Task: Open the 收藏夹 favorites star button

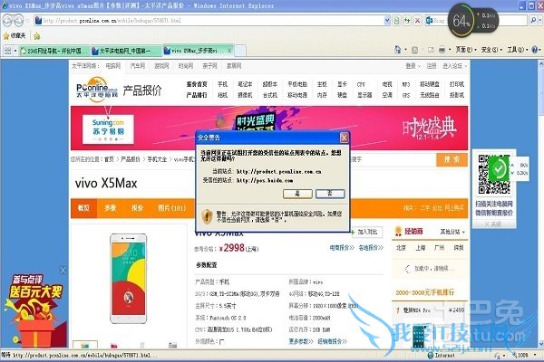Action: click(x=15, y=35)
